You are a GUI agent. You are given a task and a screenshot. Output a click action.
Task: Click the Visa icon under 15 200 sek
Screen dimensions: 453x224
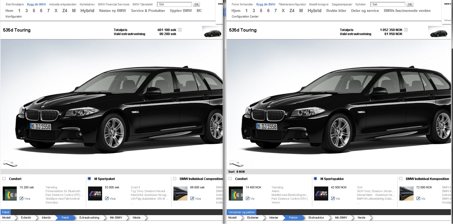tap(22, 198)
